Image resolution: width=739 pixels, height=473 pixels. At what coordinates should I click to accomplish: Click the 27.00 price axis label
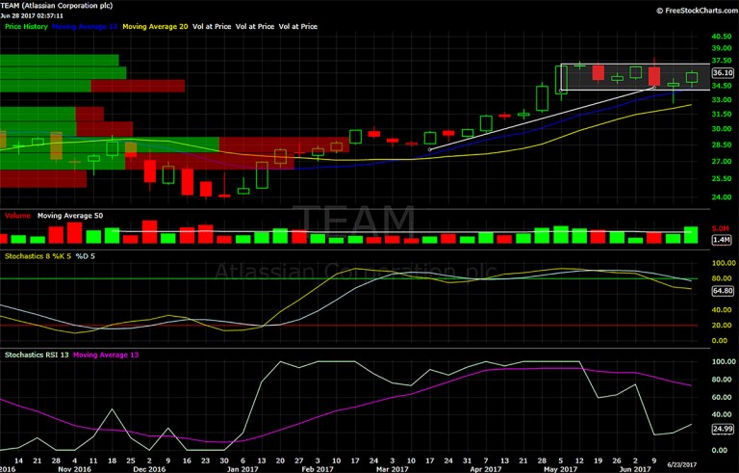(x=722, y=162)
